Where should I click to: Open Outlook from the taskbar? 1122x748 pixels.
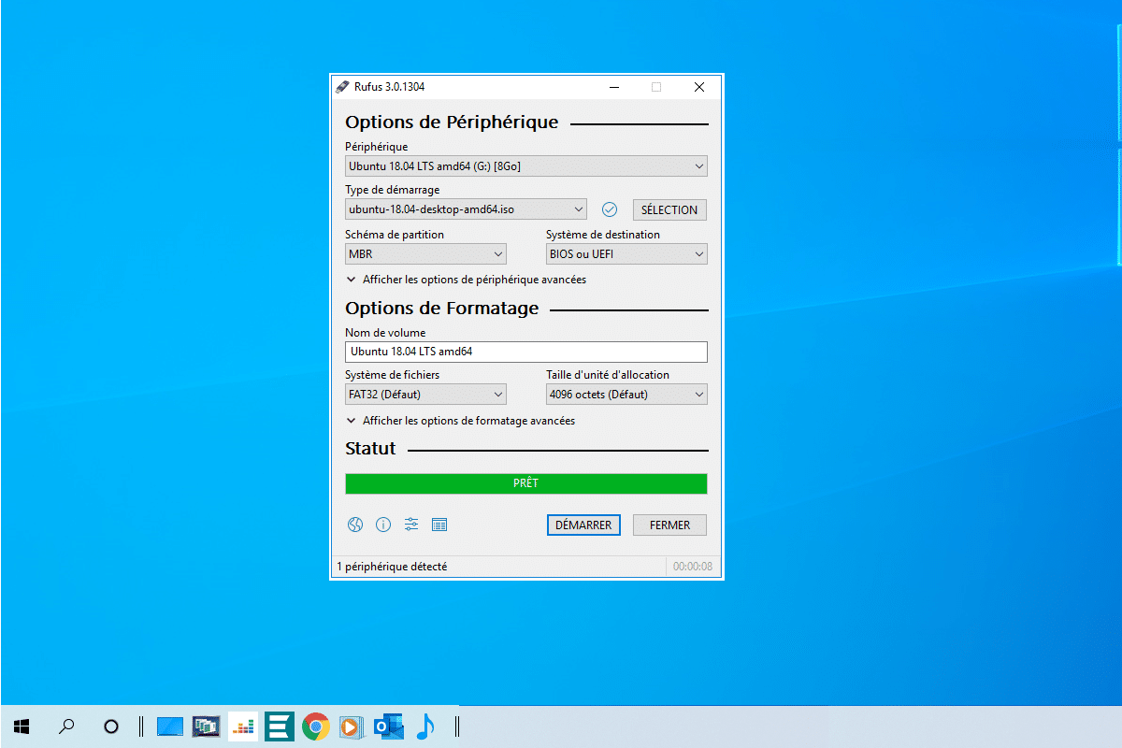click(x=388, y=726)
